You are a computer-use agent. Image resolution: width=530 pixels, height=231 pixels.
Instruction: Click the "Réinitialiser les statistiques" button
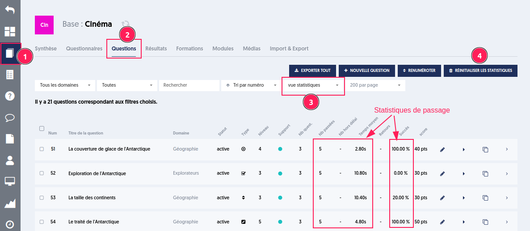[x=480, y=71]
